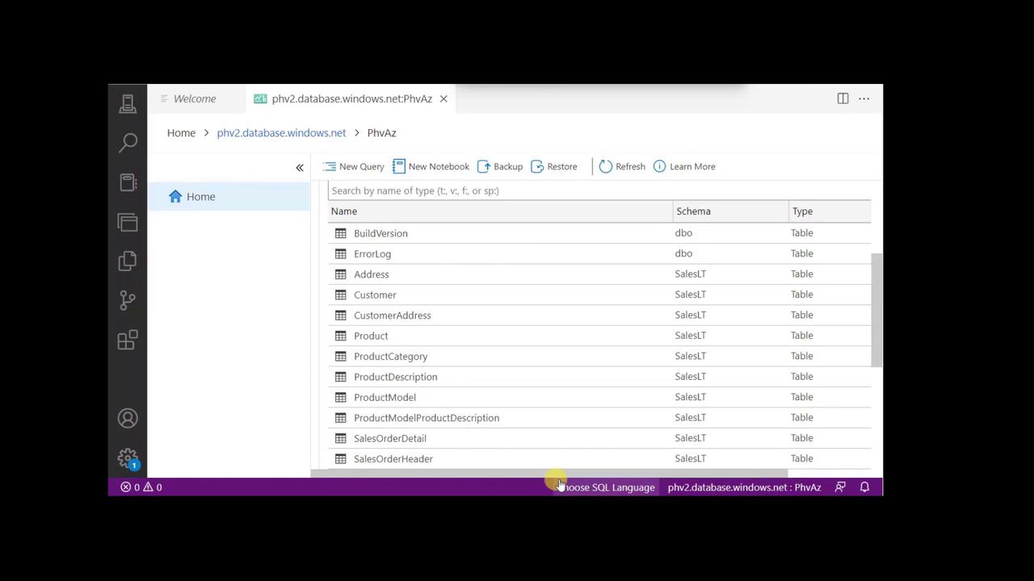Click the New Notebook button

pos(431,166)
